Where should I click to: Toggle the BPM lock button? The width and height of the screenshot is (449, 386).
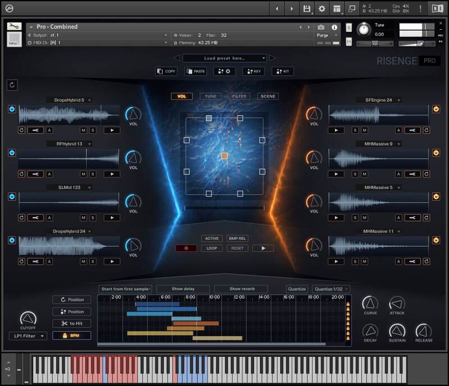tap(72, 336)
